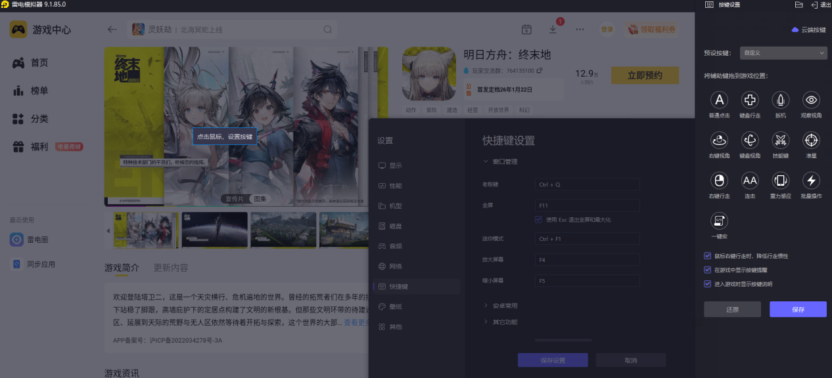832x378 pixels.
Task: Click the back arrow in the game center
Action: point(112,30)
